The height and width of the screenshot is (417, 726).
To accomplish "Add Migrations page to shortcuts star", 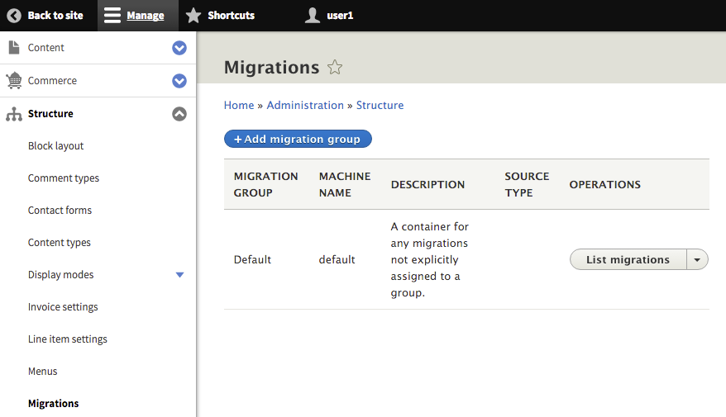I will (335, 68).
